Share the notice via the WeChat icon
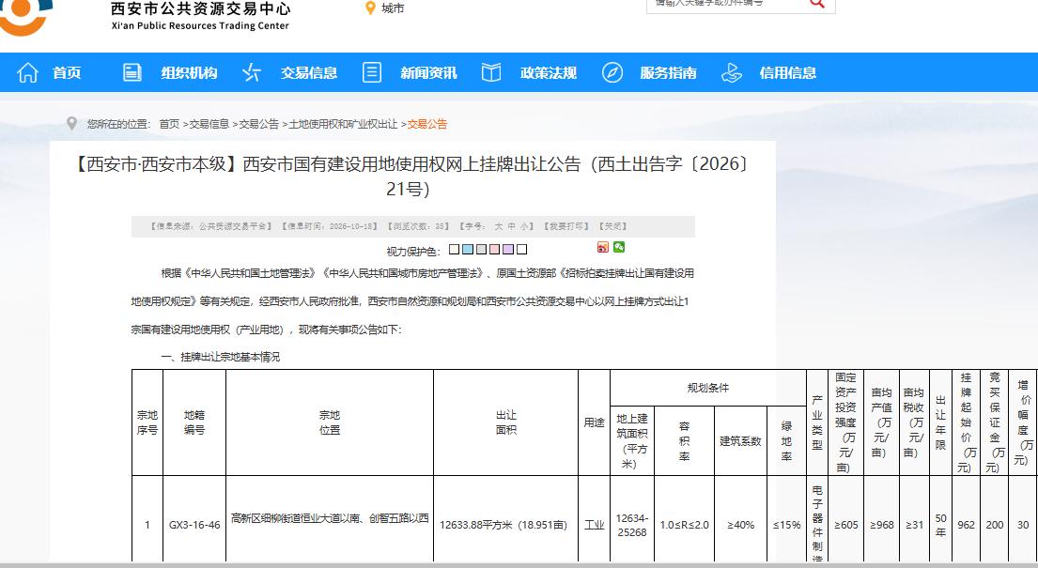Image resolution: width=1038 pixels, height=568 pixels. click(619, 247)
